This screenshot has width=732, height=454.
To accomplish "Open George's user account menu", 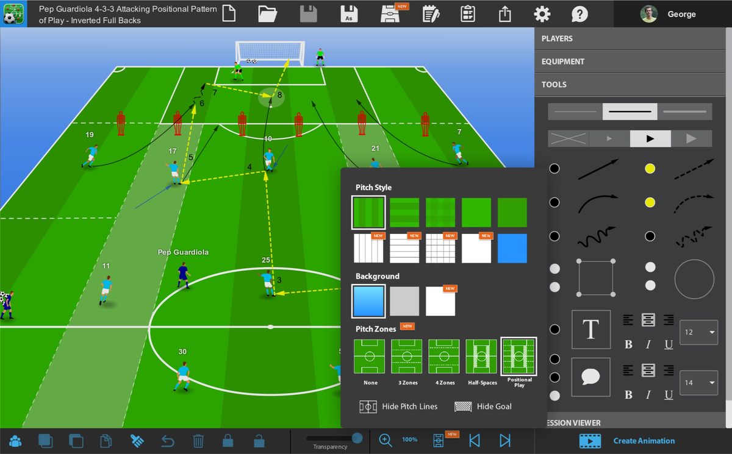I will click(673, 14).
